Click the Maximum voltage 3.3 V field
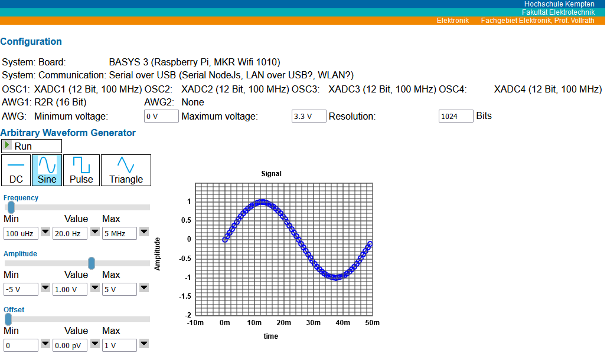The width and height of the screenshot is (607, 357). pos(309,116)
